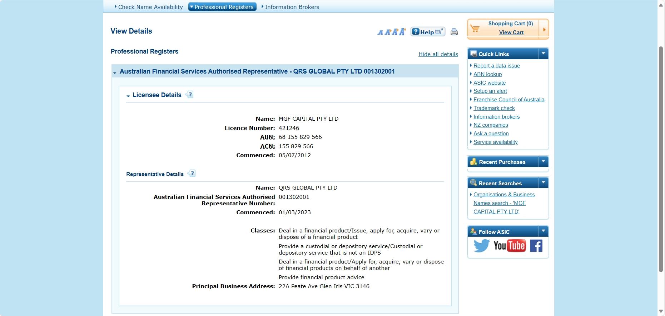The height and width of the screenshot is (316, 665).
Task: Collapse the Quick Links panel
Action: click(x=543, y=54)
